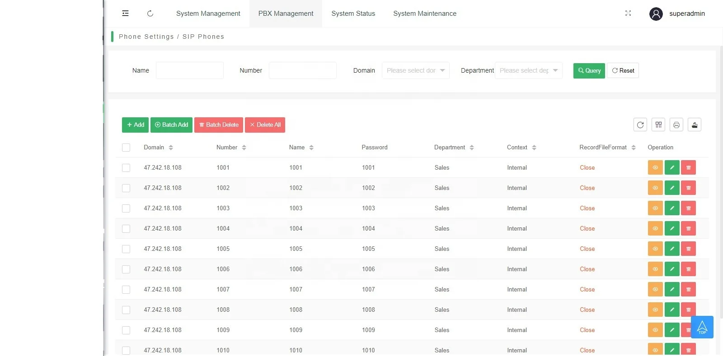This screenshot has height=356, width=723.
Task: Sort table by Number column
Action: (244, 148)
